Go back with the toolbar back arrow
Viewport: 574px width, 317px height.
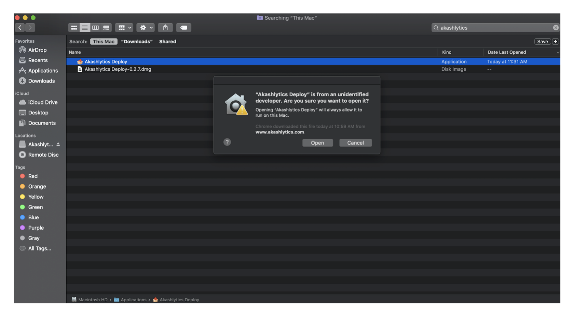tap(20, 28)
